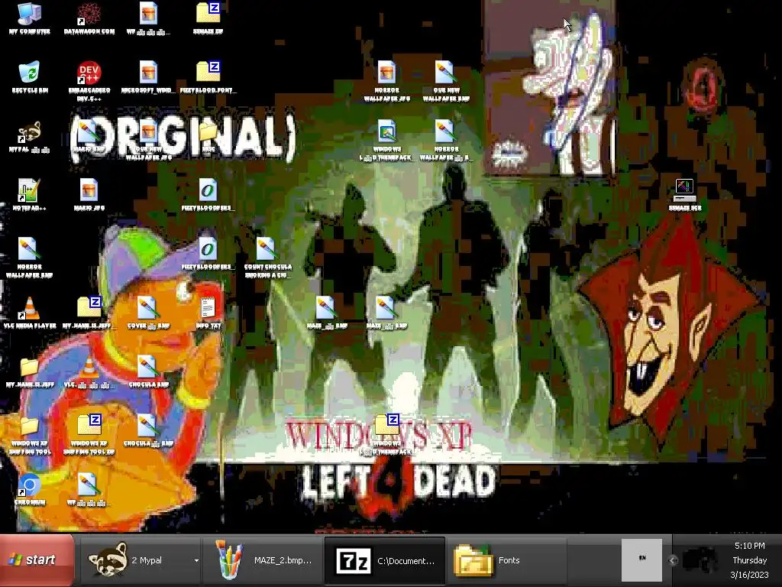The width and height of the screenshot is (782, 587).
Task: Select VLC cone file beside MY_NAME_IS_JEFF folder
Action: 89,371
